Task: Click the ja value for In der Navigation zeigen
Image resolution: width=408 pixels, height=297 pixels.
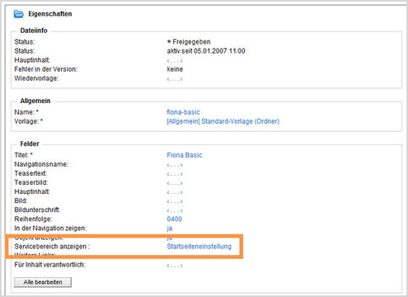Action: (170, 229)
